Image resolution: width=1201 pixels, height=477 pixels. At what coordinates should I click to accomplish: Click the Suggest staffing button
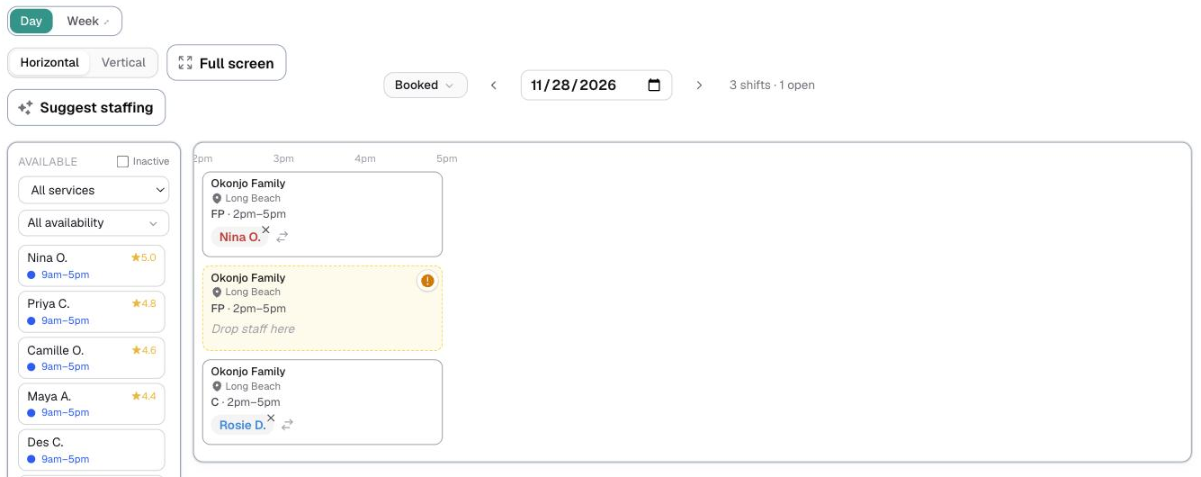click(86, 107)
